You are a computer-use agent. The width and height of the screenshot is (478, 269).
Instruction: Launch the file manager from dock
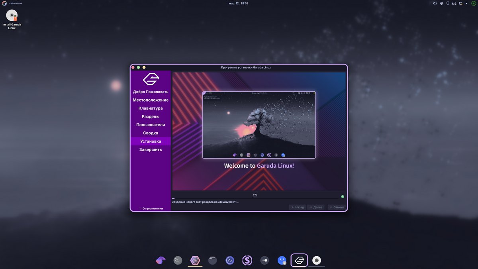213,260
